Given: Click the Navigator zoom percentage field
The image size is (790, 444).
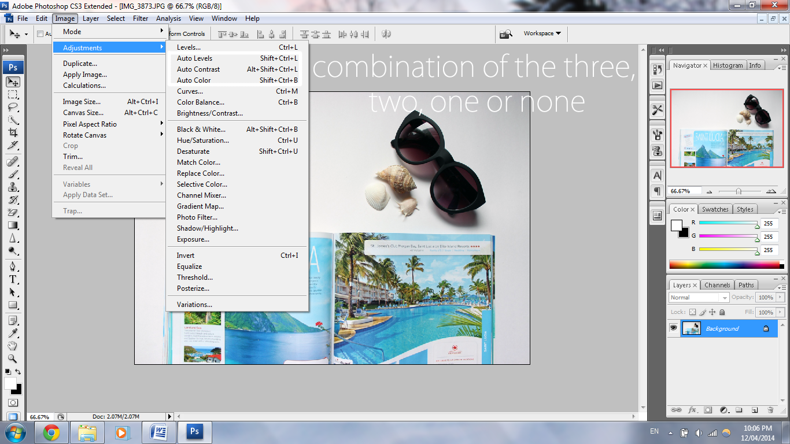Looking at the screenshot, I should (685, 191).
